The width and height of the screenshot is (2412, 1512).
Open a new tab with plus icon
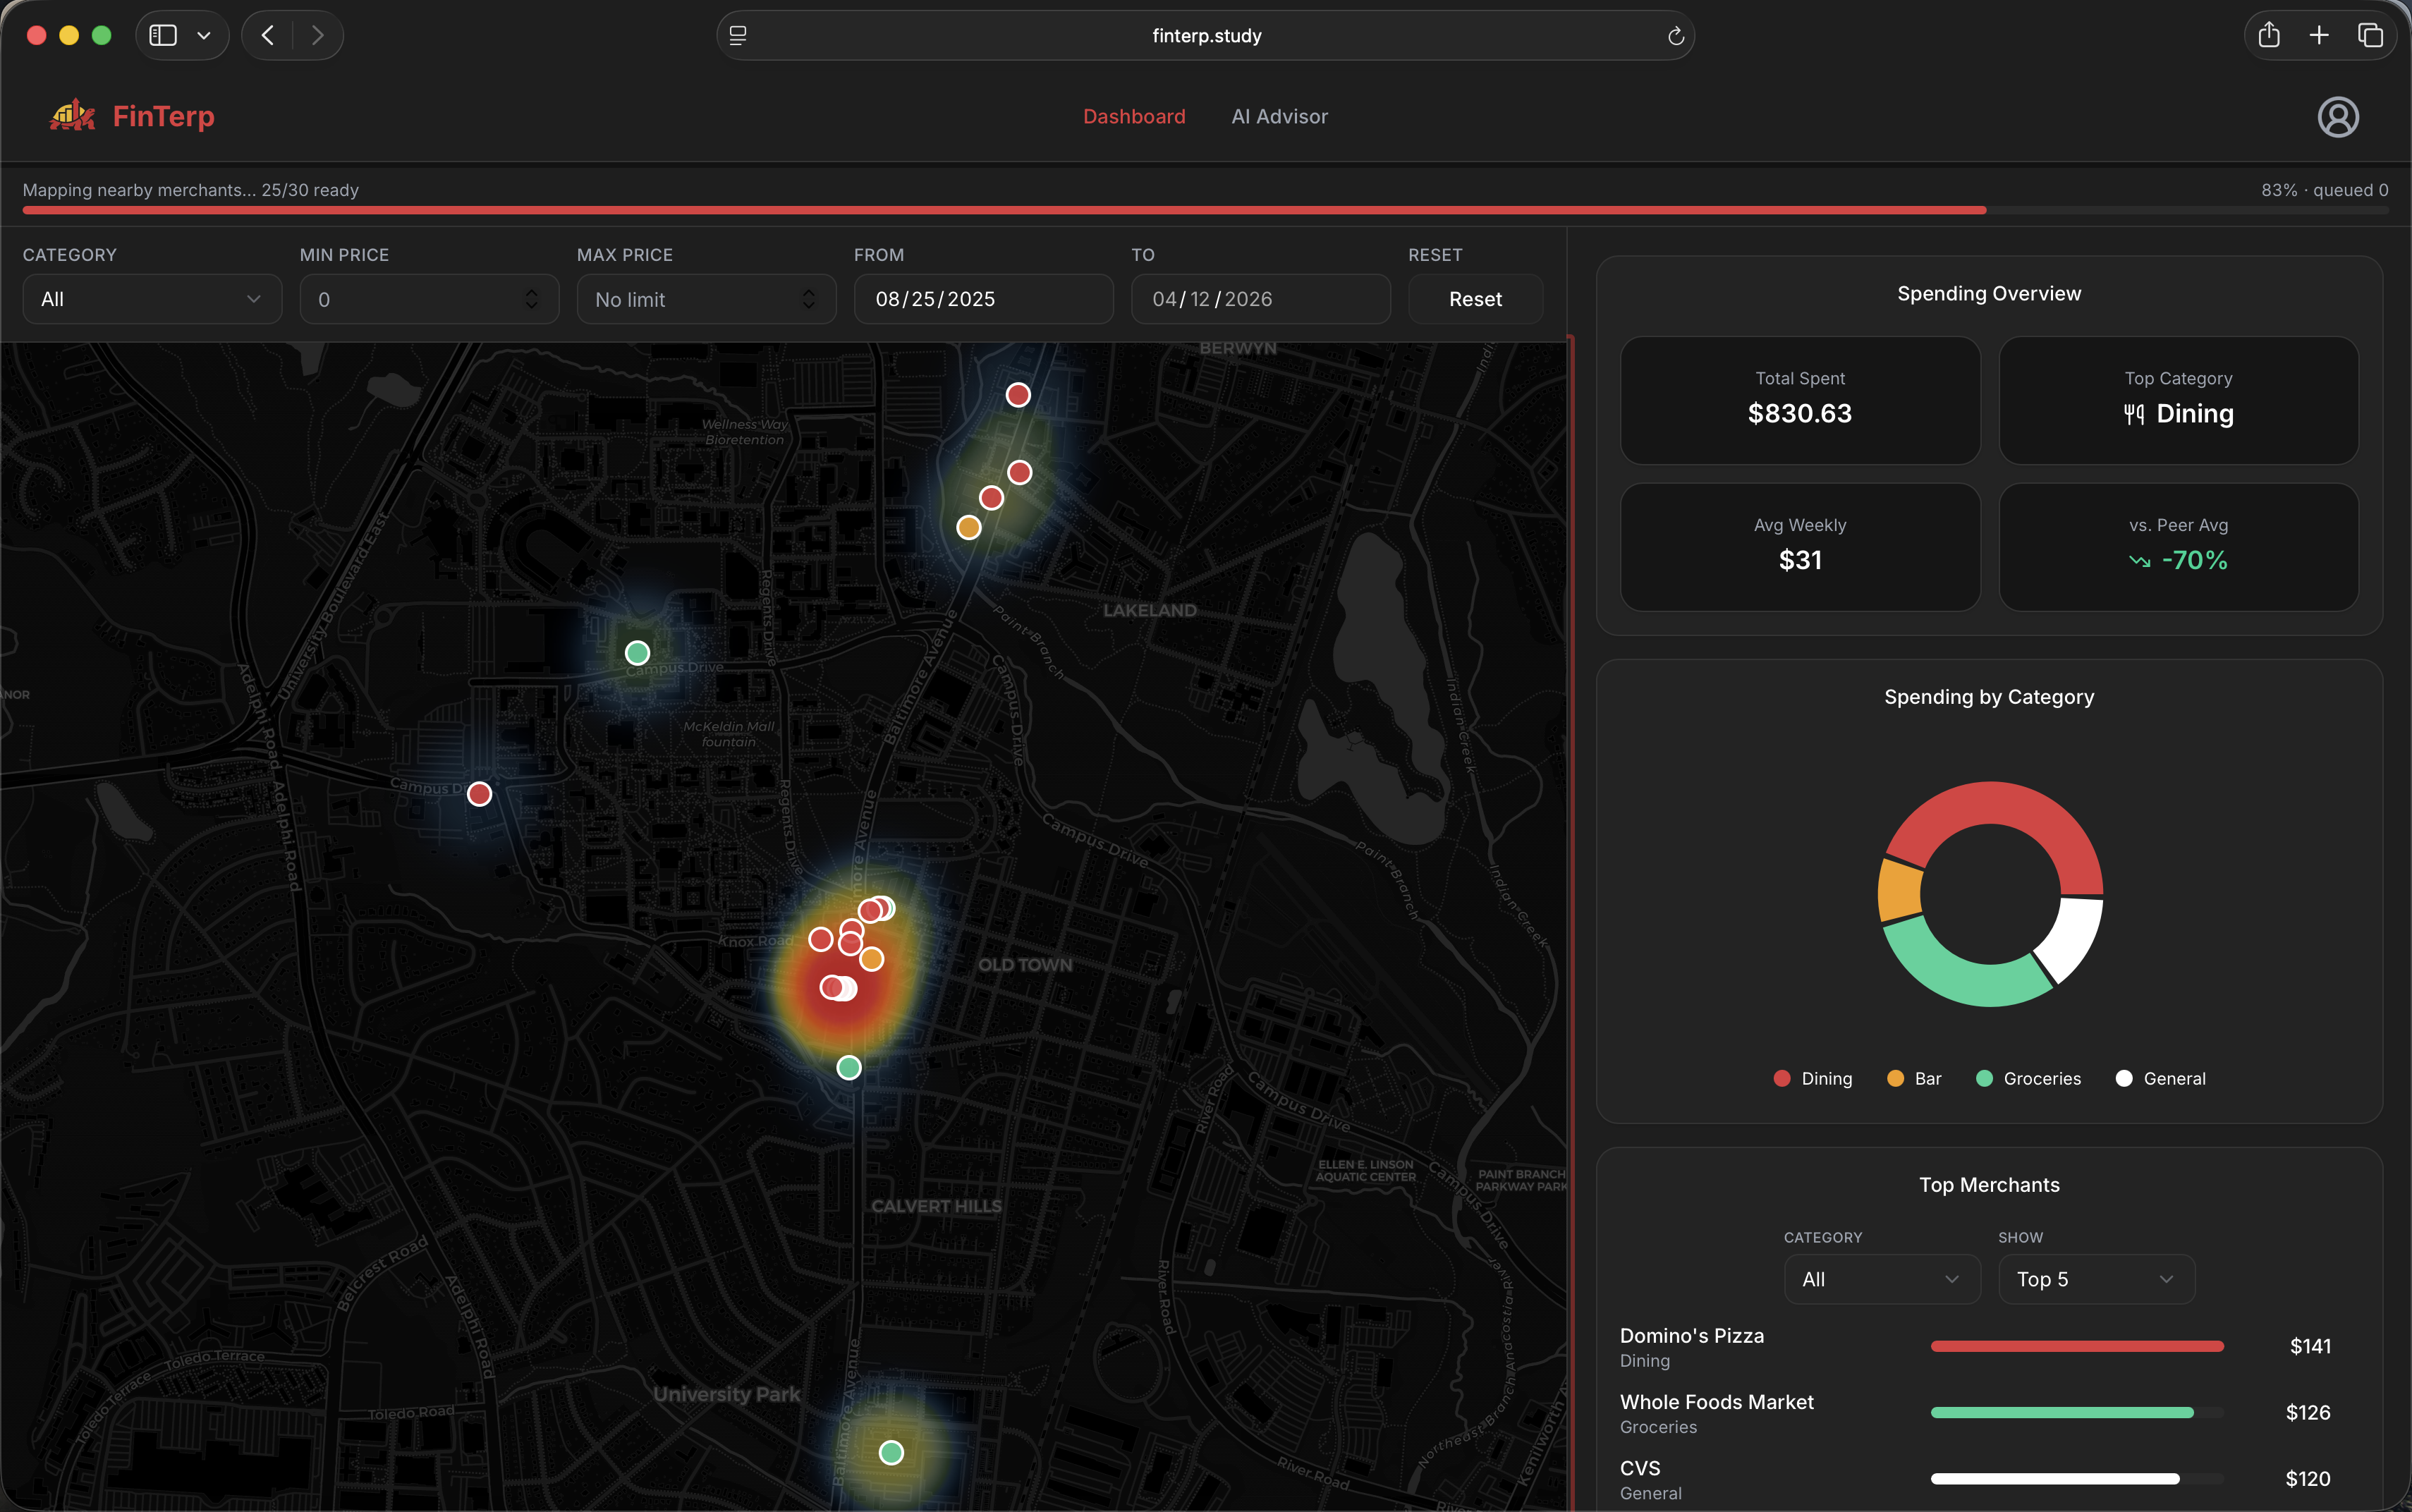2319,36
